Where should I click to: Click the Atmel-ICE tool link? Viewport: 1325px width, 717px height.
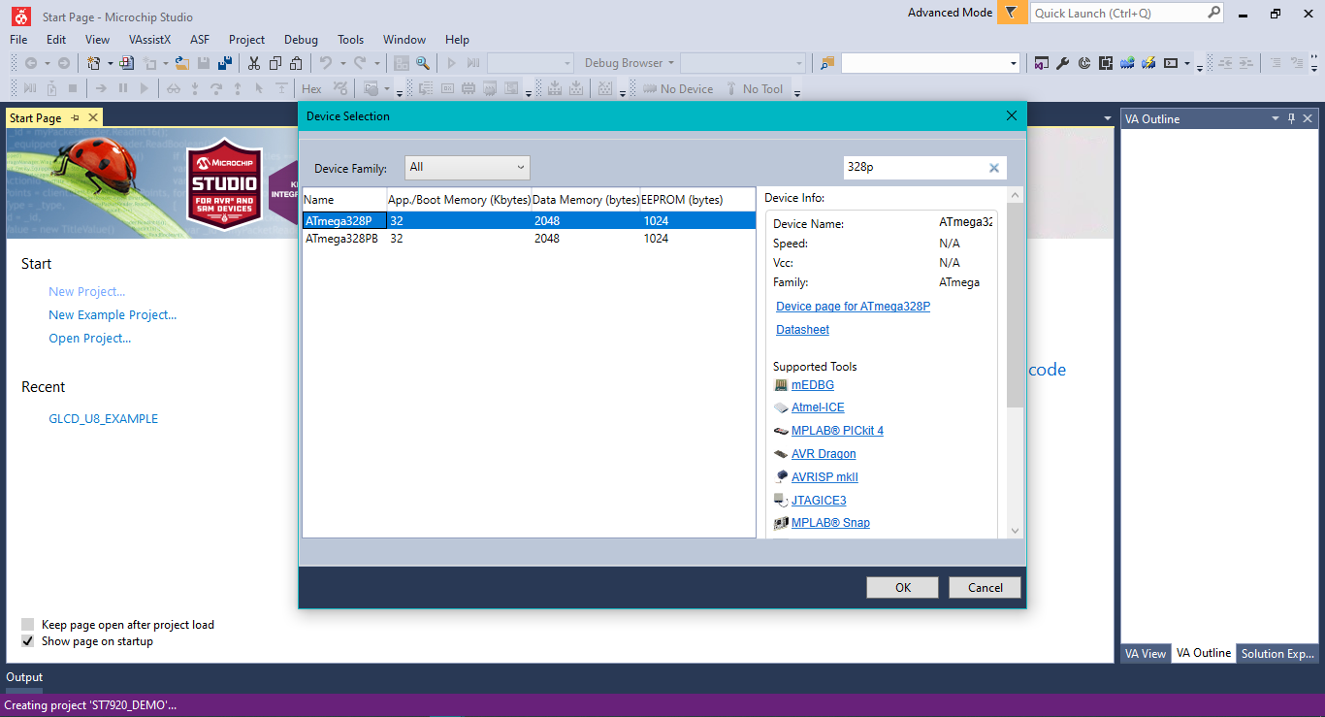click(818, 407)
